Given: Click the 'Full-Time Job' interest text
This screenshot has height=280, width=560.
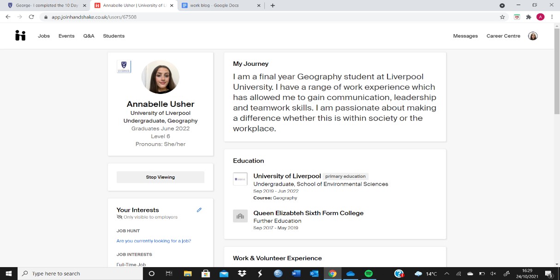Looking at the screenshot, I should pos(131,265).
